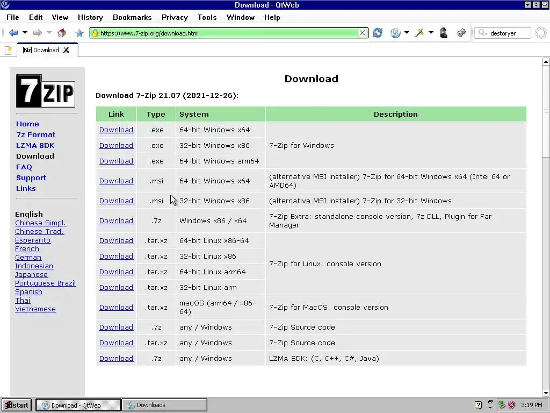Switch language to German
Viewport: 550px width, 413px height.
[x=28, y=258]
